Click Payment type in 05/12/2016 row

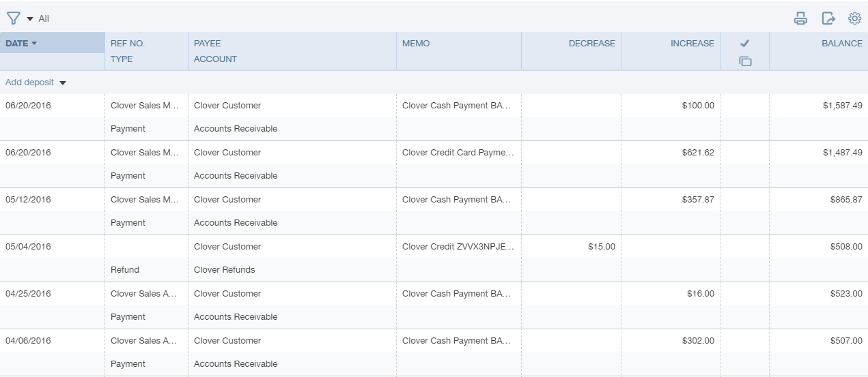(x=128, y=223)
